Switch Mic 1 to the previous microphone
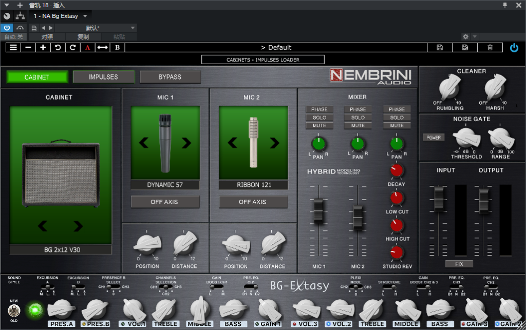Viewport: 526px width, 330px height. [144, 143]
